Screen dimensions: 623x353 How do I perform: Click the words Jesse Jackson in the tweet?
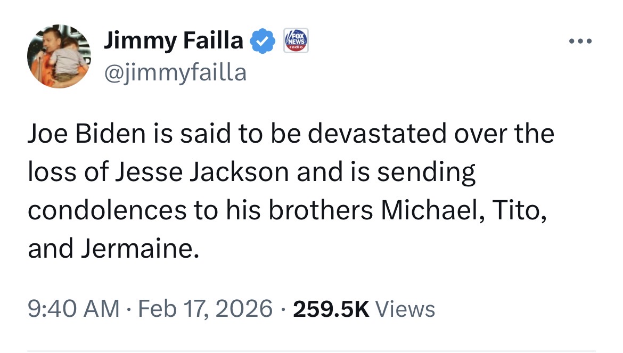click(207, 173)
